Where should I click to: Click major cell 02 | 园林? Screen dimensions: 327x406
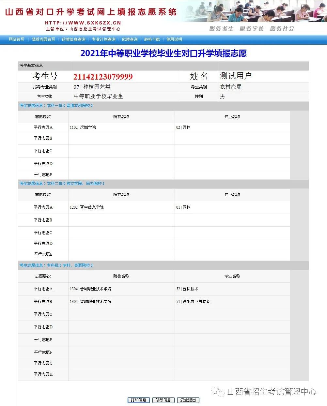coord(183,128)
